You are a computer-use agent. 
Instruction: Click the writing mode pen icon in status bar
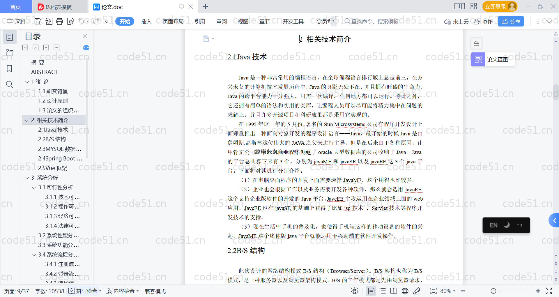[417, 291]
